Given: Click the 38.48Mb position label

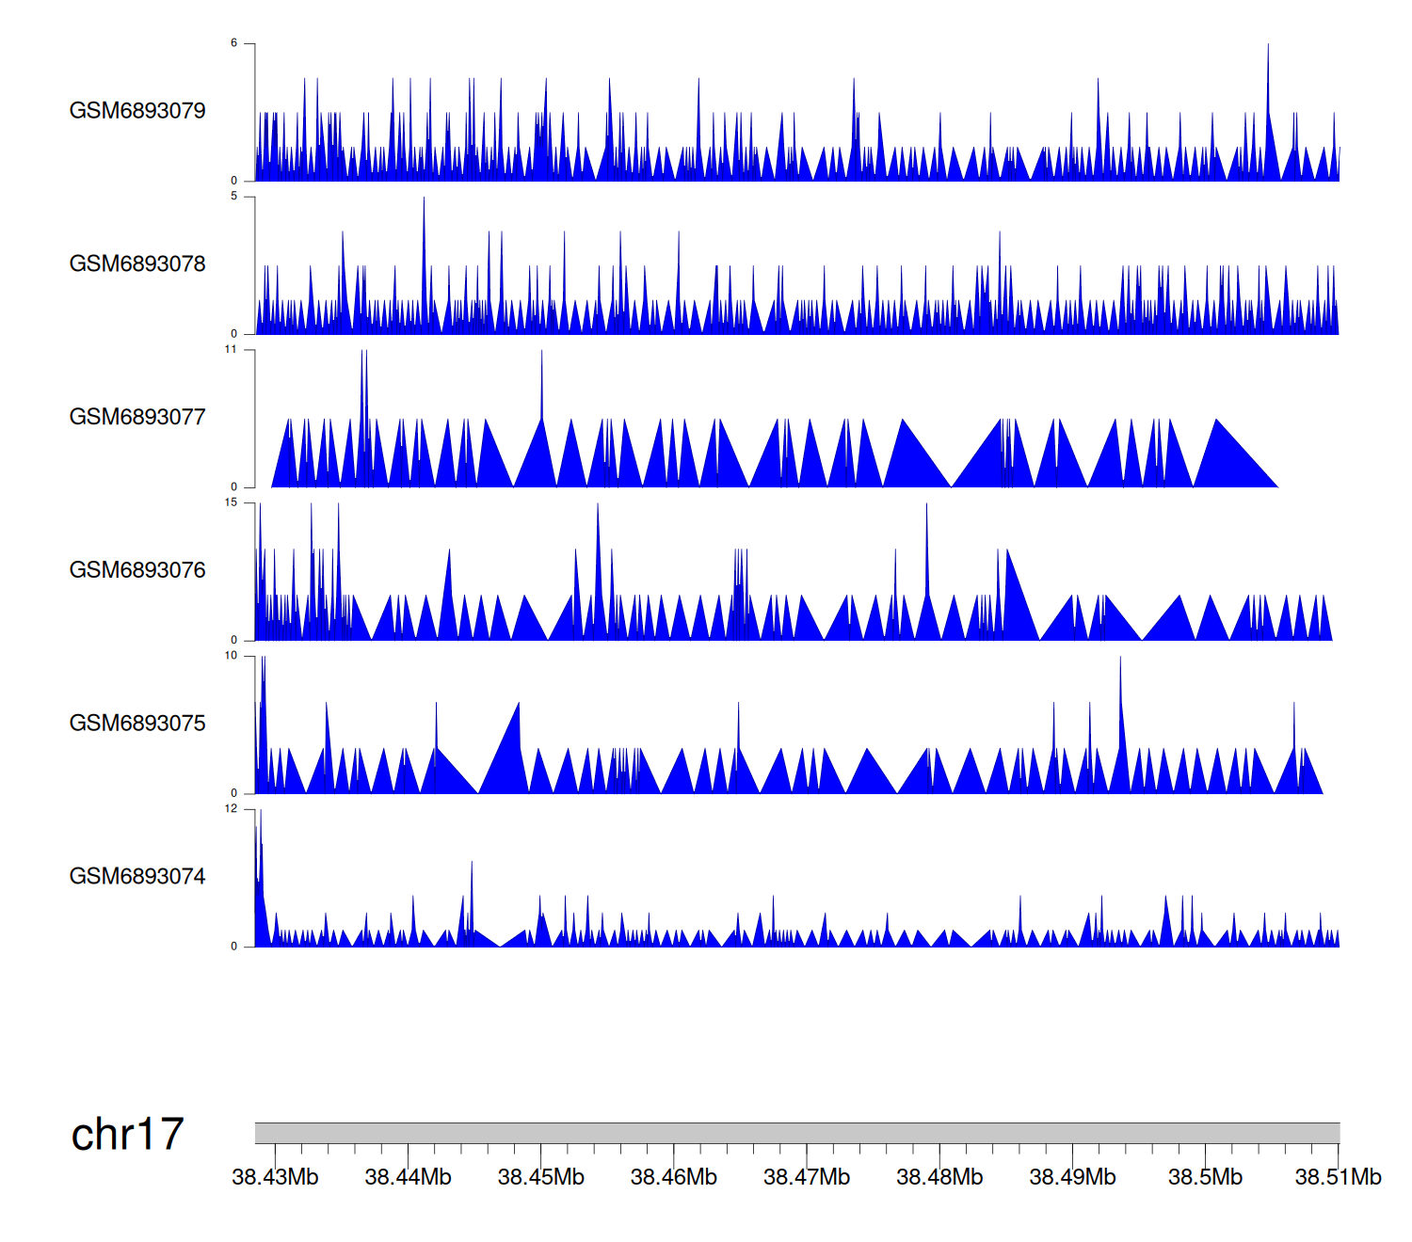Looking at the screenshot, I should pyautogui.click(x=939, y=1178).
